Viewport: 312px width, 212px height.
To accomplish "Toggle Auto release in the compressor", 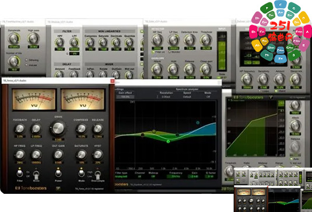I will (292, 159).
